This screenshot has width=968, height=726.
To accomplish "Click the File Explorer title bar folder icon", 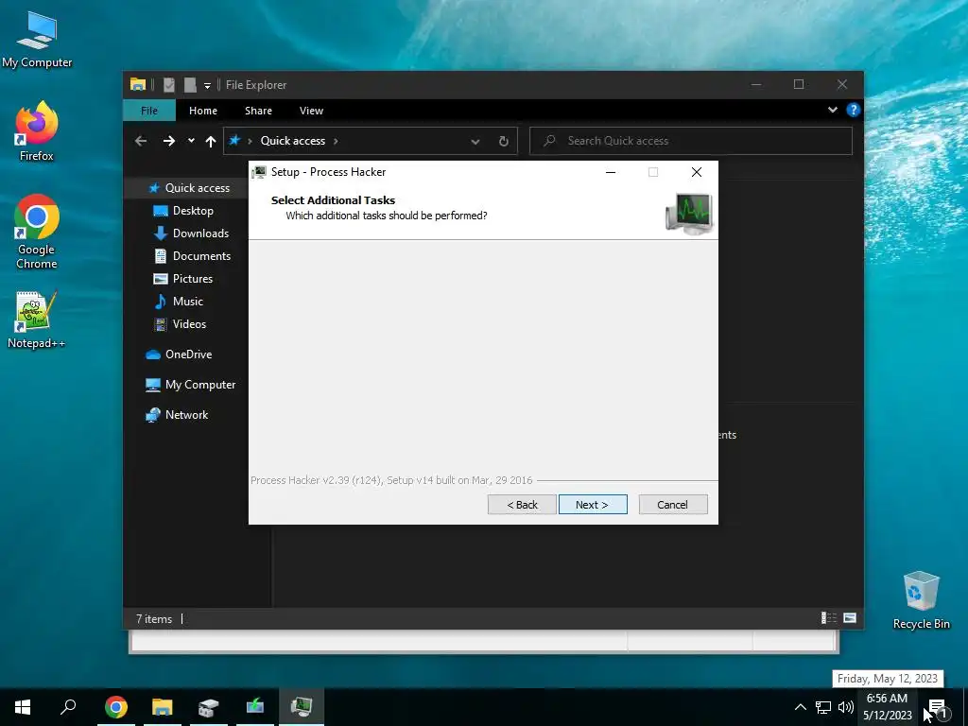I will pos(138,84).
